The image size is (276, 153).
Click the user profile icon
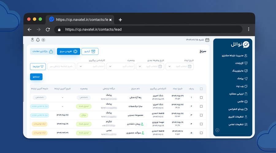coord(32,40)
